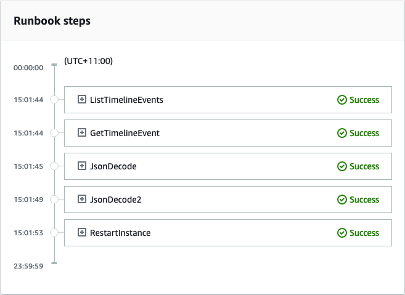Select the timeline circle for the 15:01:49 step

[x=54, y=200]
